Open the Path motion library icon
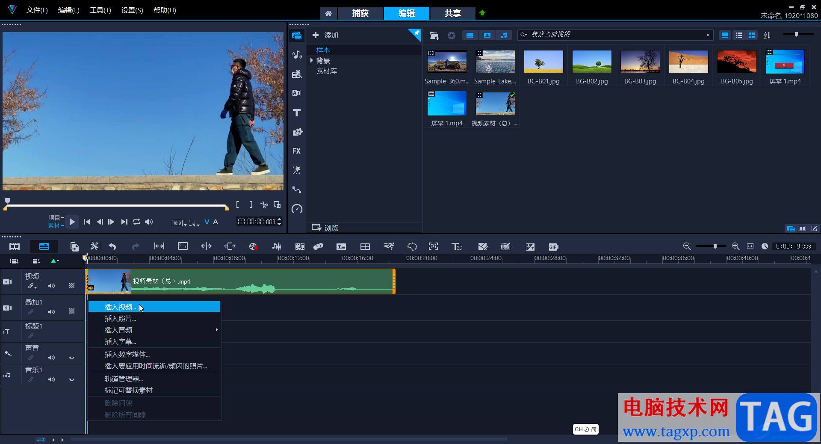The width and height of the screenshot is (821, 444). tap(297, 189)
